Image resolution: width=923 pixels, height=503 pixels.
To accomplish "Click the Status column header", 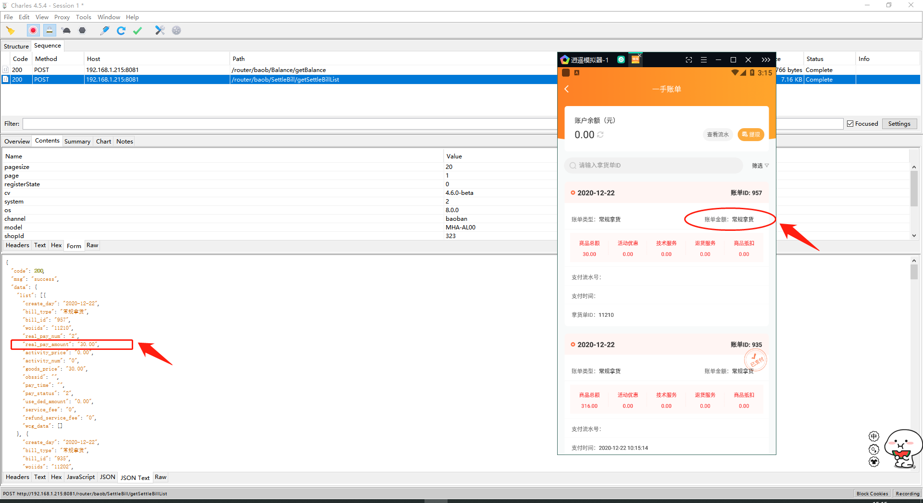I will (829, 59).
